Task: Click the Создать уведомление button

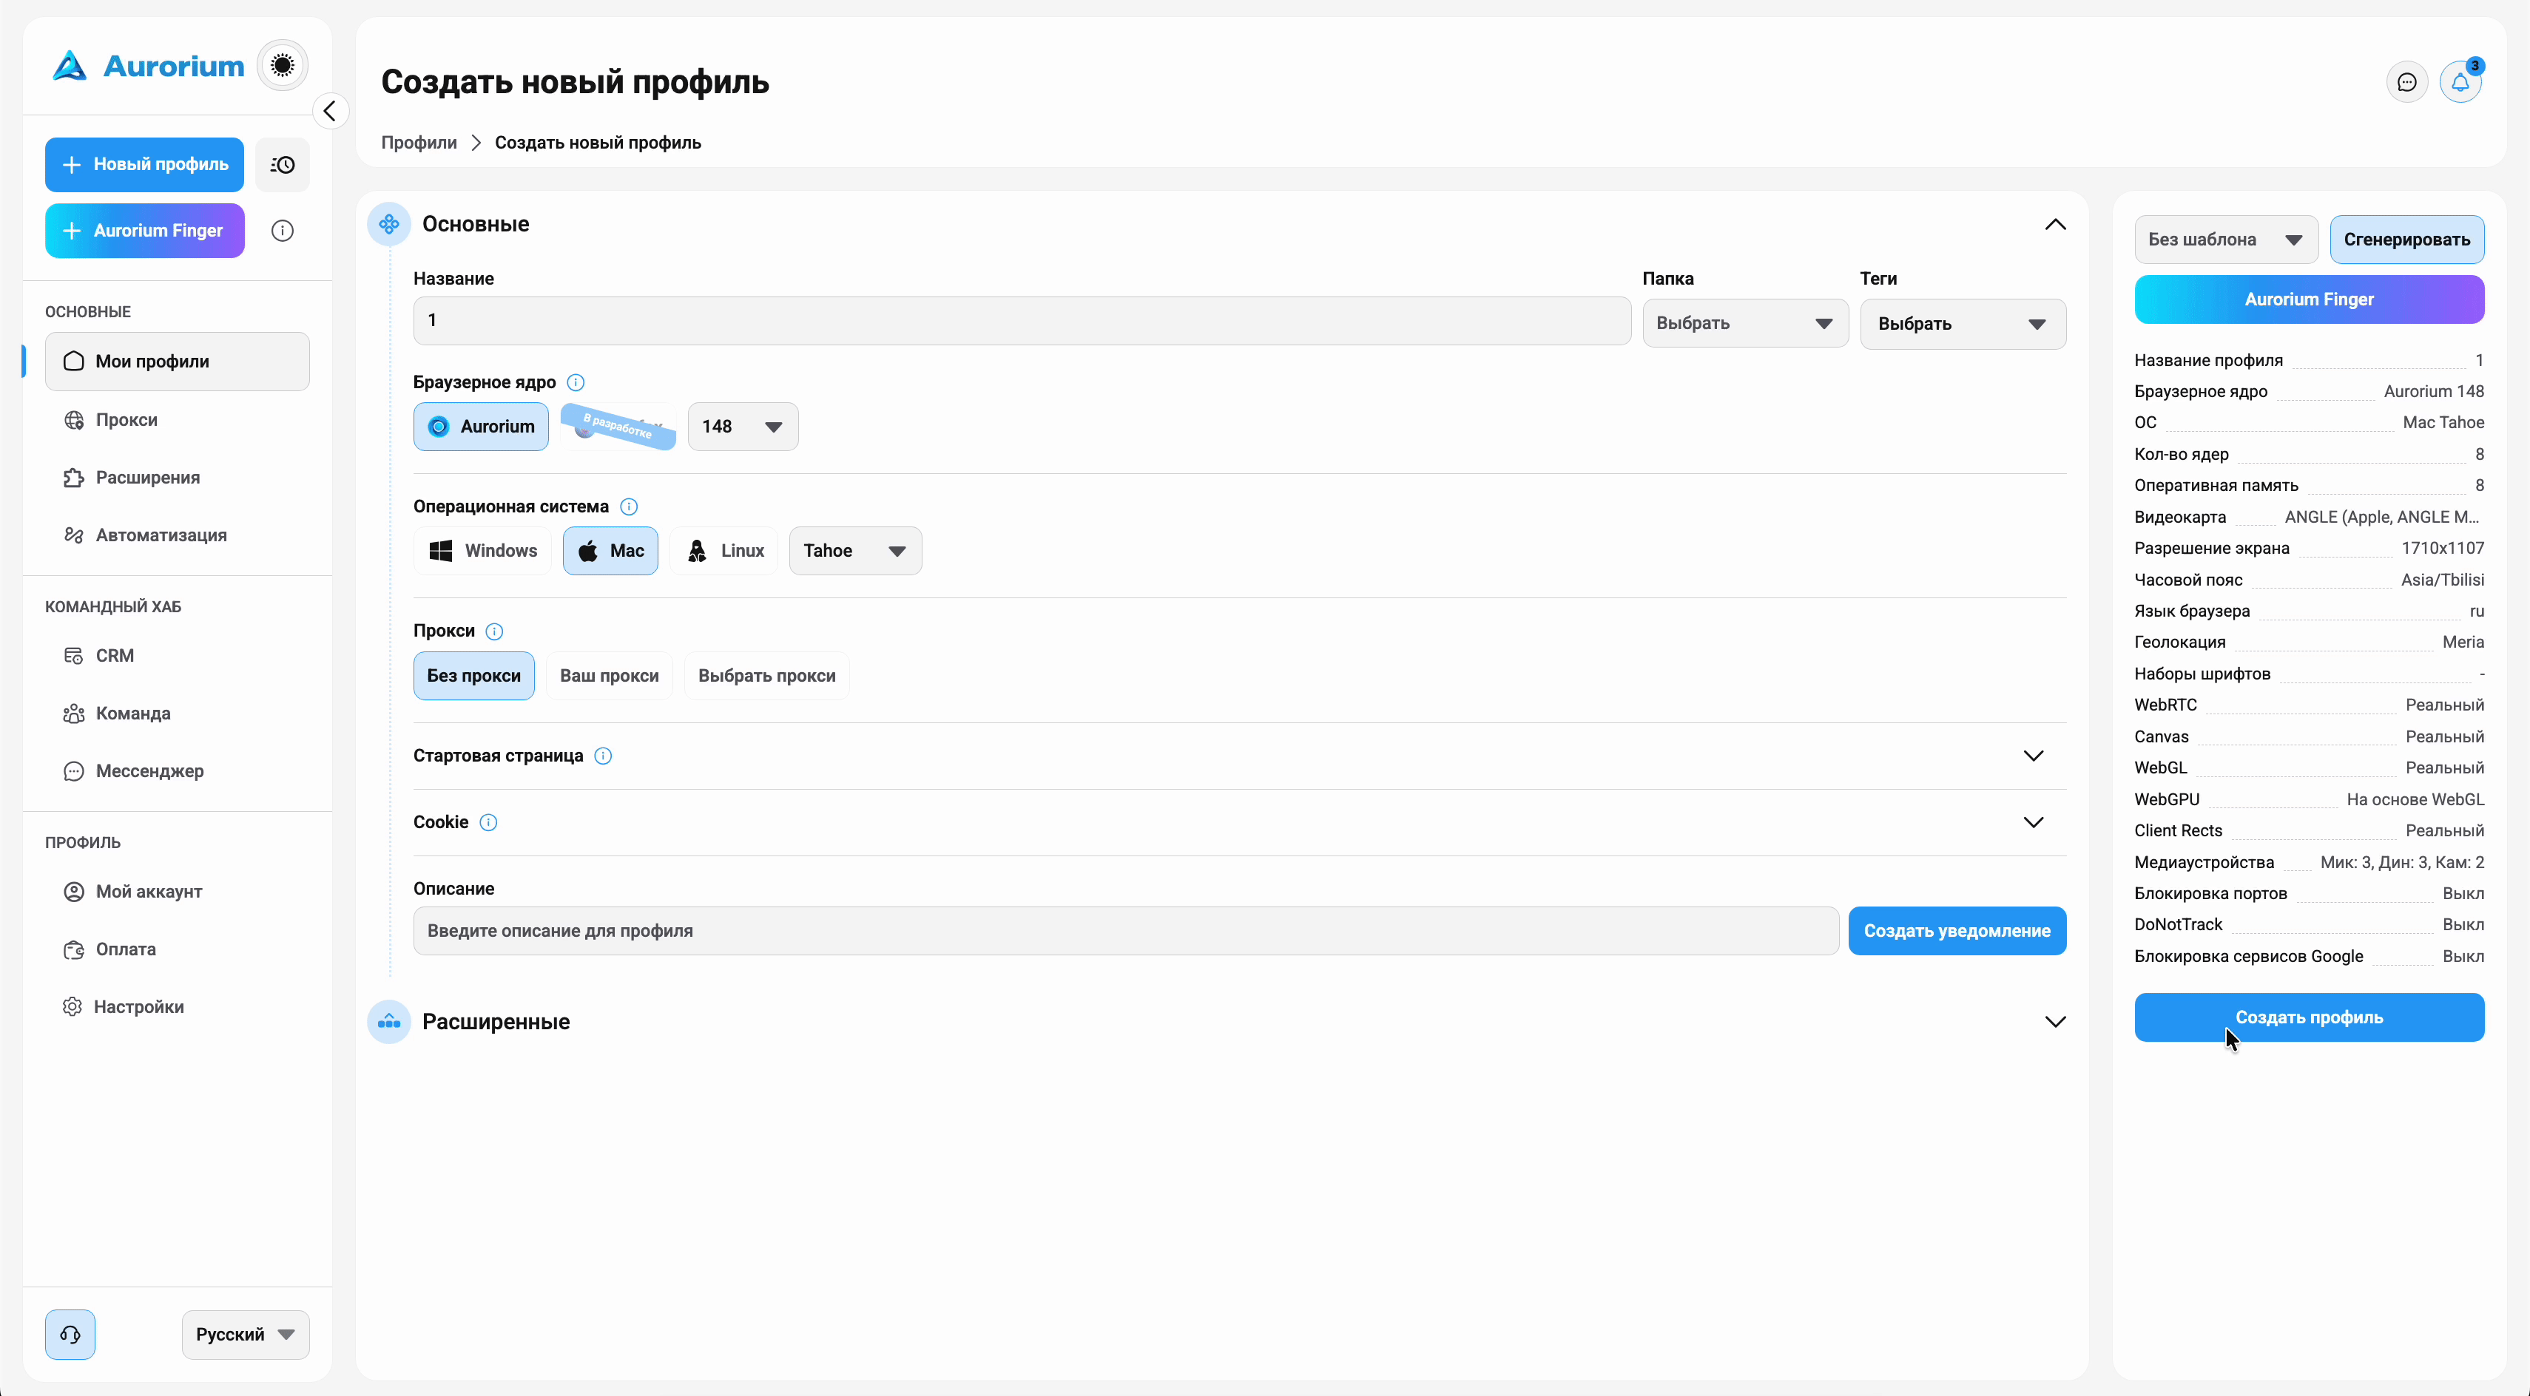Action: coord(1957,931)
